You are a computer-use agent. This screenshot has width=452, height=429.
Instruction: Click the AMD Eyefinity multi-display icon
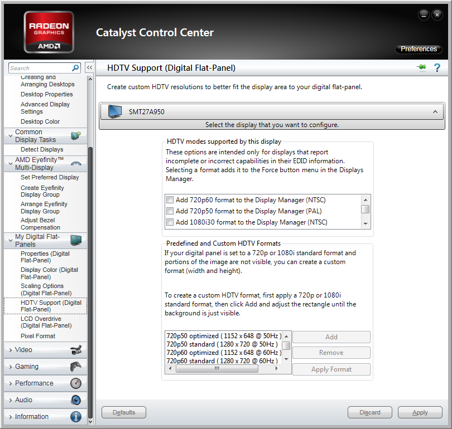(x=76, y=163)
